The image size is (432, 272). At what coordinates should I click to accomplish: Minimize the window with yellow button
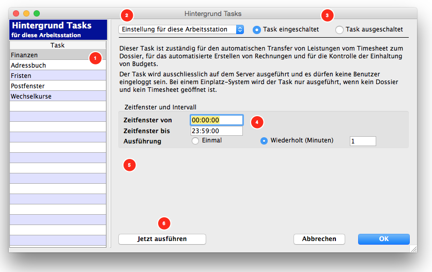(x=26, y=13)
